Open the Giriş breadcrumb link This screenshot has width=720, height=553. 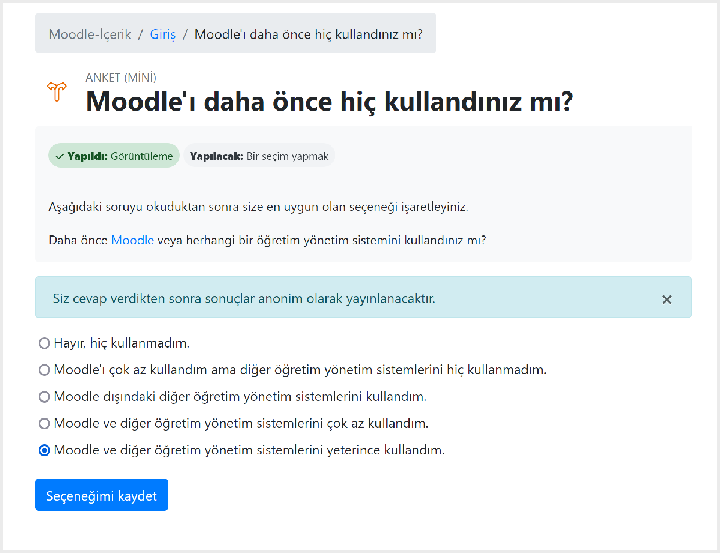[x=163, y=34]
